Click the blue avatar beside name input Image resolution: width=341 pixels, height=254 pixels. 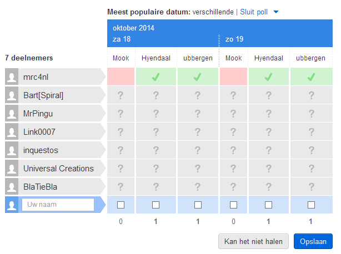12,205
